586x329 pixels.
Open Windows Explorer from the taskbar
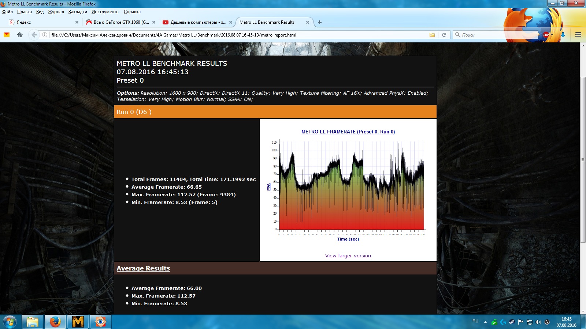(33, 322)
